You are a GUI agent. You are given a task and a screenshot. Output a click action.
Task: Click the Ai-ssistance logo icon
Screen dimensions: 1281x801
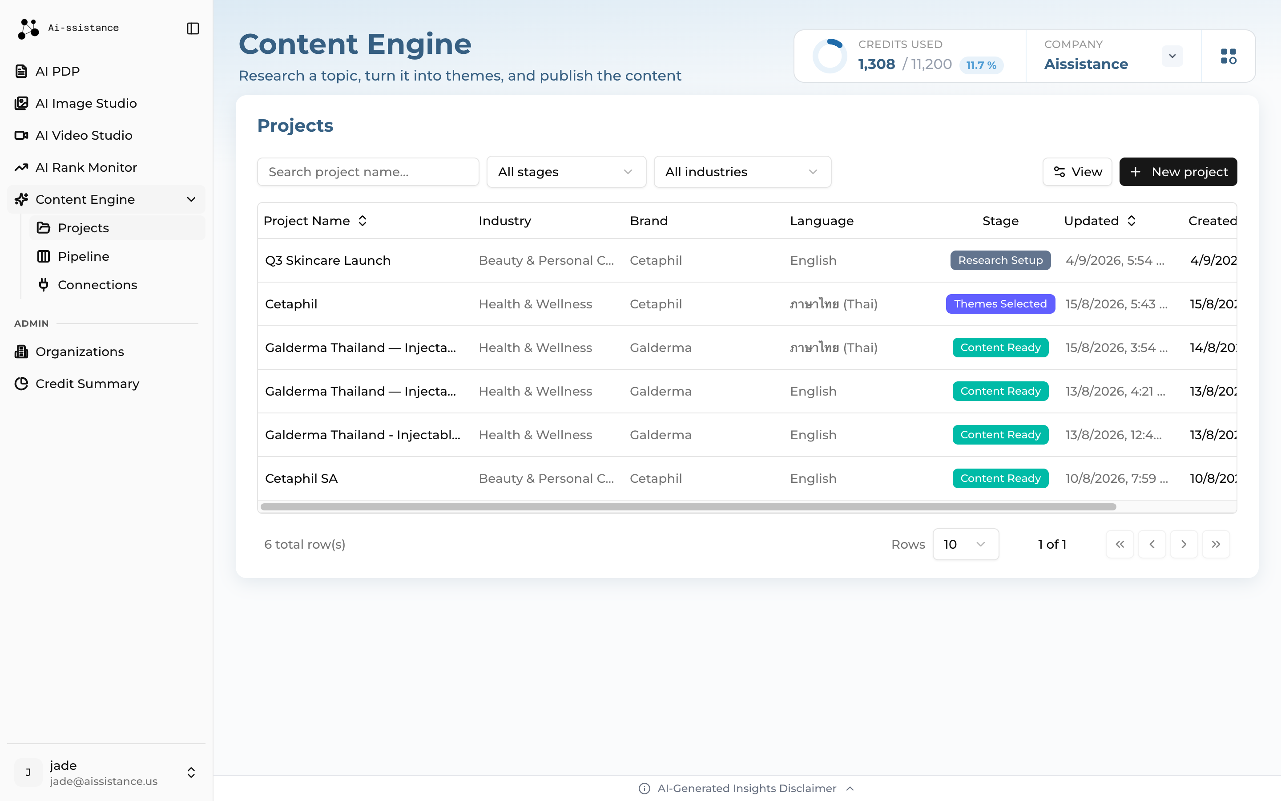[28, 28]
